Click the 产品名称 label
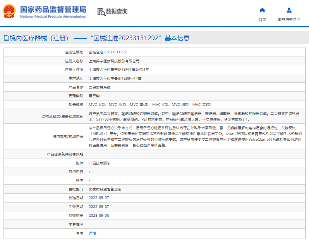This screenshot has width=309, height=240. [76, 87]
